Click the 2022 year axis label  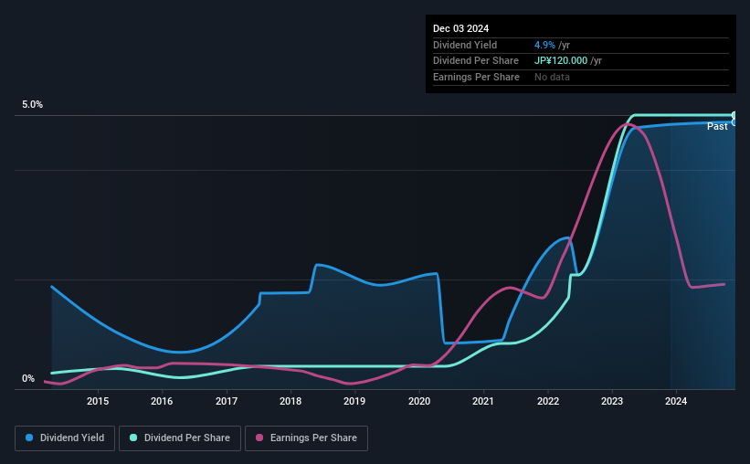[548, 401]
